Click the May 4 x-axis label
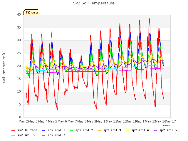This screenshot has width=188, height=141. [x=43, y=121]
